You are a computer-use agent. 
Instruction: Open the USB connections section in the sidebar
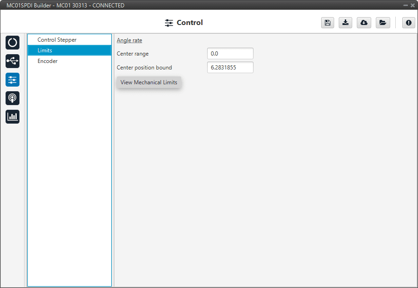click(13, 61)
